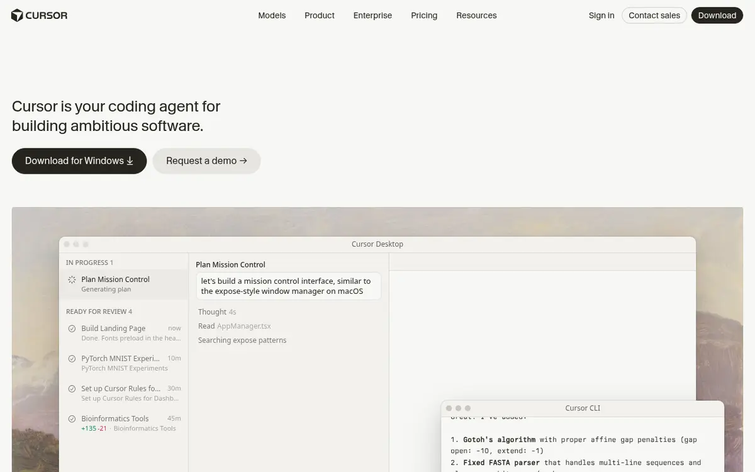
Task: Click the Generating plan status text
Action: [106, 289]
